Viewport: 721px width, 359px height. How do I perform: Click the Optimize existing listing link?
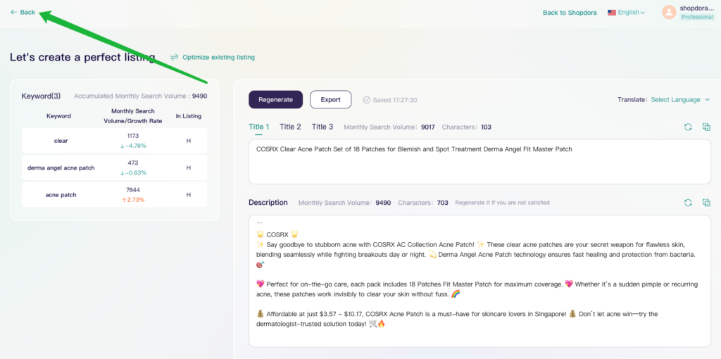(x=218, y=57)
